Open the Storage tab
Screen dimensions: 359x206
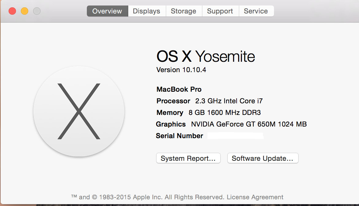[x=183, y=11]
